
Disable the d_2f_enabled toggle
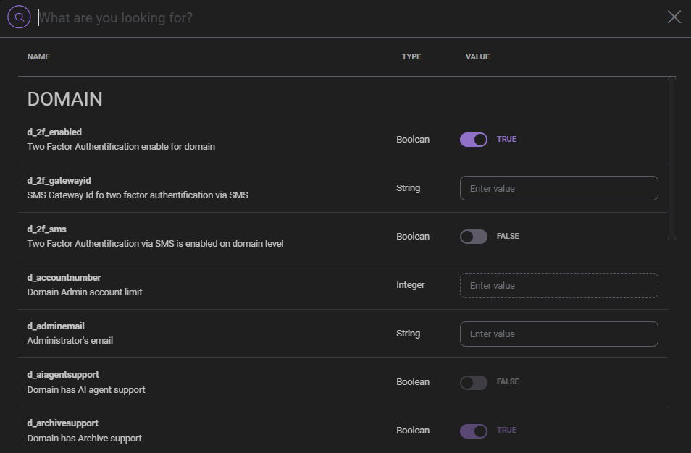(474, 139)
